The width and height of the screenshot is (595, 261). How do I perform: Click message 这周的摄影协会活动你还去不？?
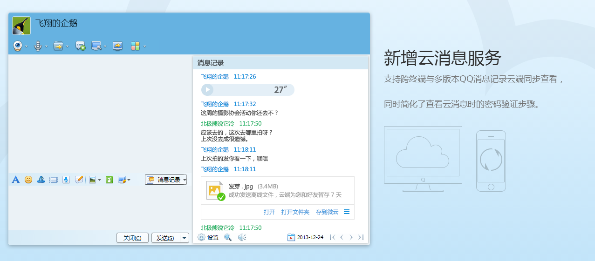[239, 113]
